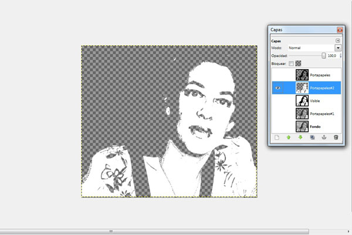Duplicate the selected layer
Screen dimensions: 352x235
(312, 137)
